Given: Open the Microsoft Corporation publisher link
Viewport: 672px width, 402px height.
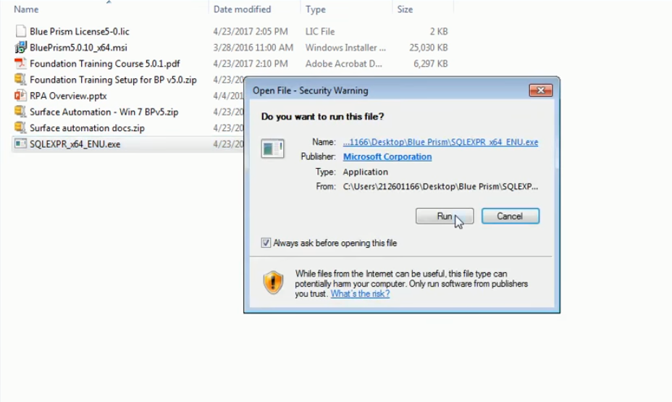Looking at the screenshot, I should click(387, 157).
